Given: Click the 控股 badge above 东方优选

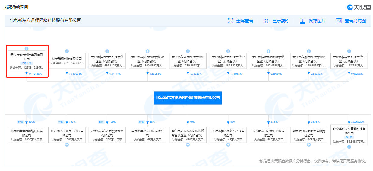Looking at the screenshot, I should (x=61, y=122).
